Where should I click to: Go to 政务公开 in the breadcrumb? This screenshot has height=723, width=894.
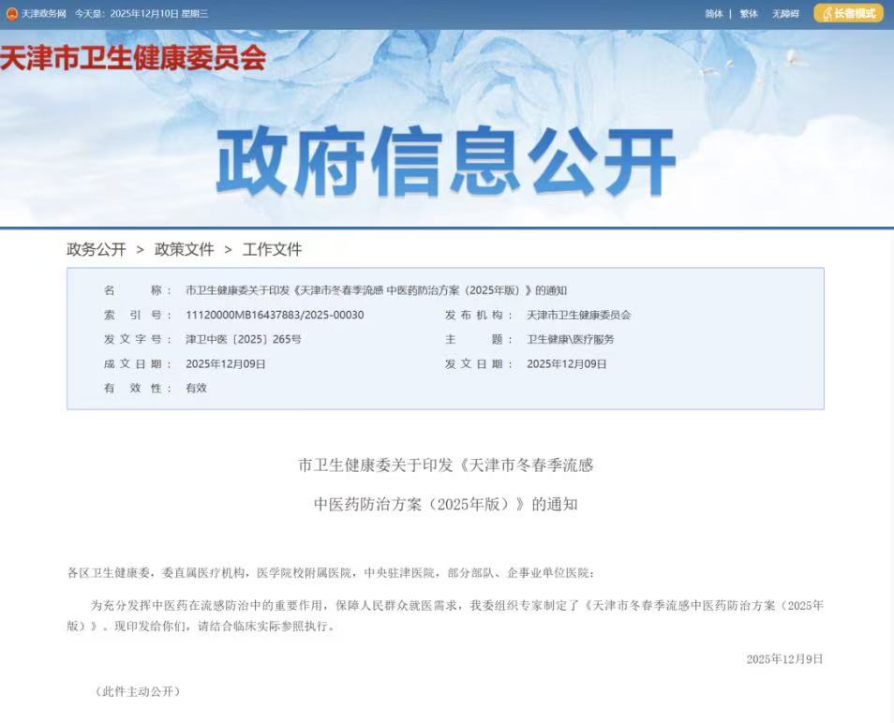[x=96, y=249]
